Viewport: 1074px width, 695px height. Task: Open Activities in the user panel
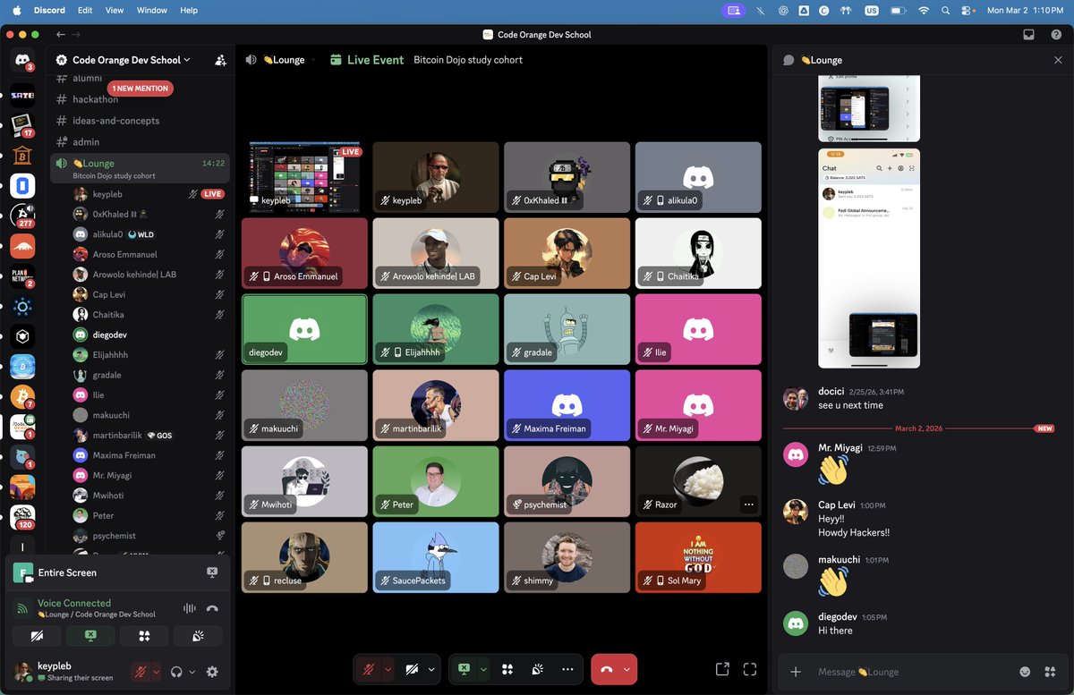[x=144, y=636]
